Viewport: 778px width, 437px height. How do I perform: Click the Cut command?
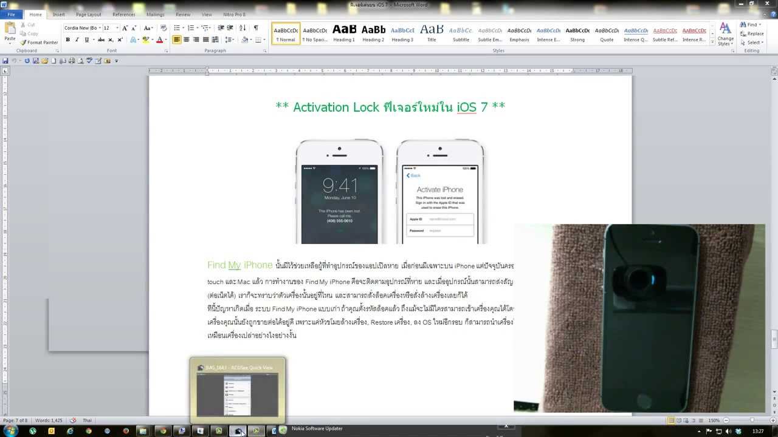pos(27,25)
